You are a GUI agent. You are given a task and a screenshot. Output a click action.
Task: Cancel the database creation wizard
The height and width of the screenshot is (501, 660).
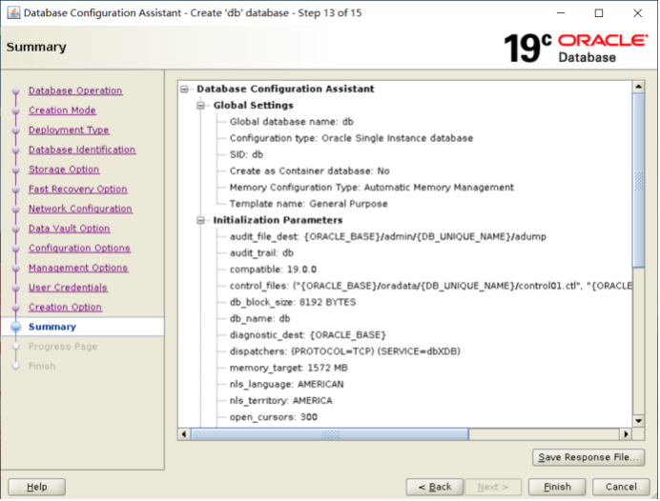tap(621, 487)
